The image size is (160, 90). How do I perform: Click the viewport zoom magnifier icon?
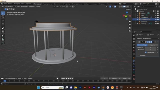[130, 21]
